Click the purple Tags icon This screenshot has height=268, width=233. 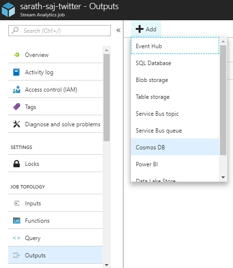point(16,107)
